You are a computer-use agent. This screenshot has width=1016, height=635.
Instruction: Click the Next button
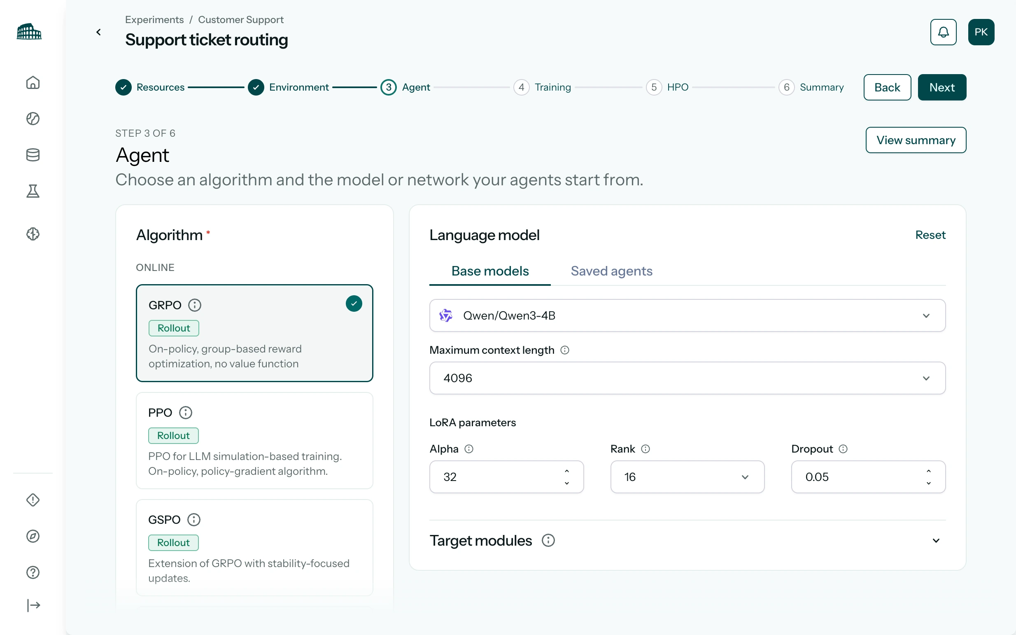point(941,87)
